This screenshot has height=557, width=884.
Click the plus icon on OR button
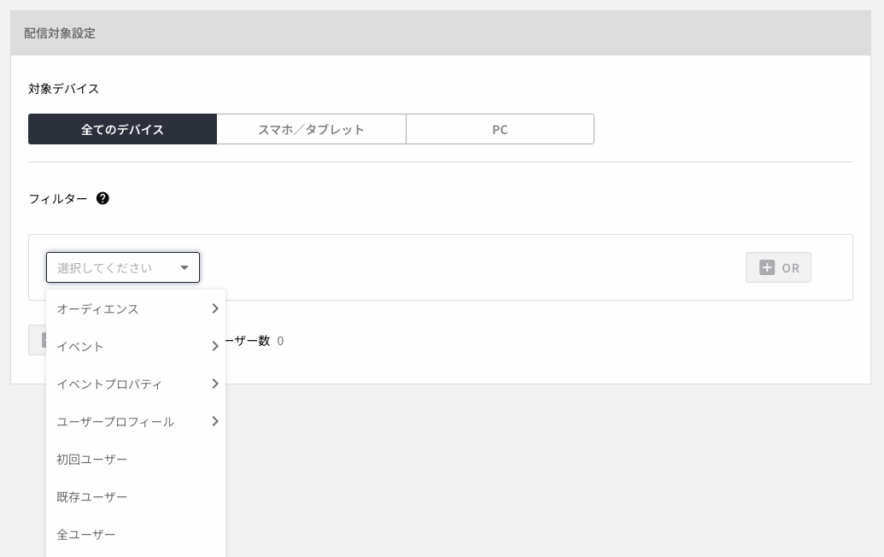767,267
